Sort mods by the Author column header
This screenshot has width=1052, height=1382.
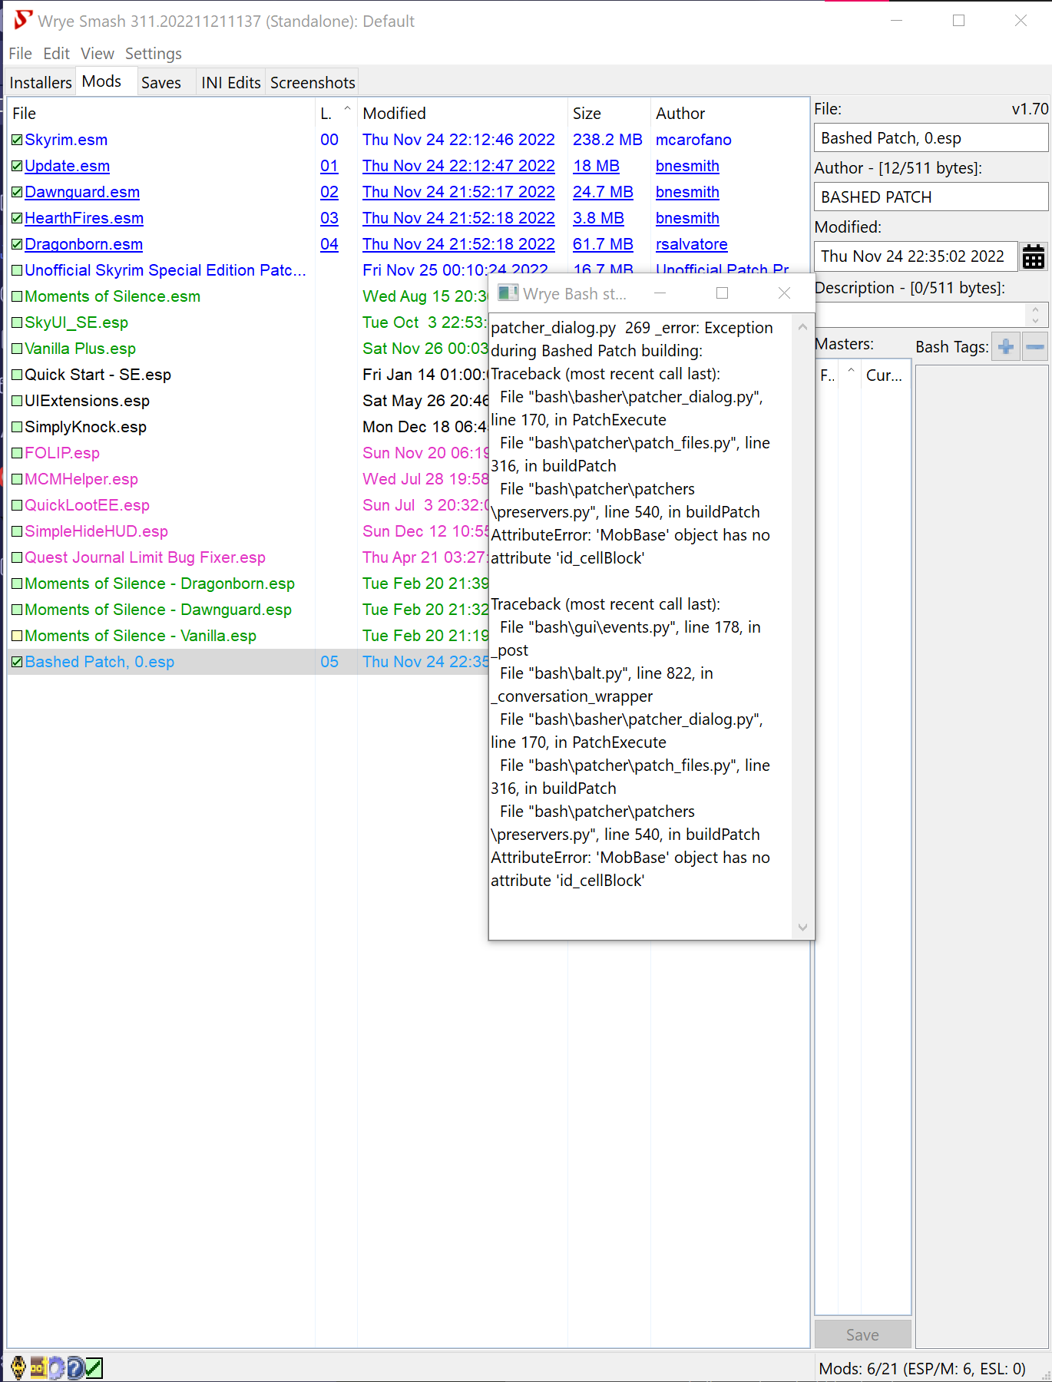point(729,113)
